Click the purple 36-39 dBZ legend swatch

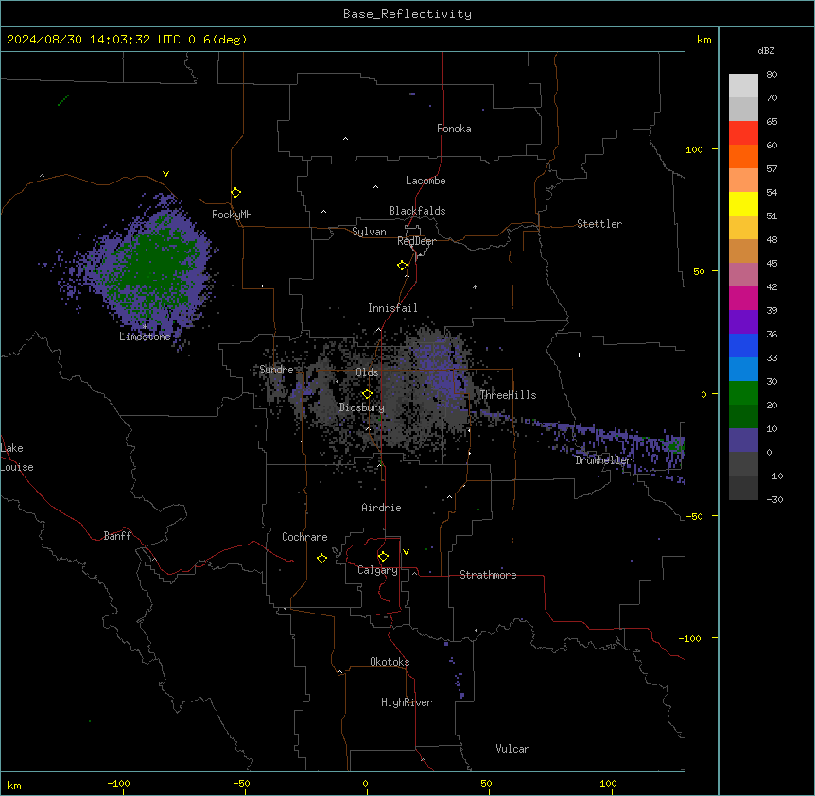tap(743, 322)
